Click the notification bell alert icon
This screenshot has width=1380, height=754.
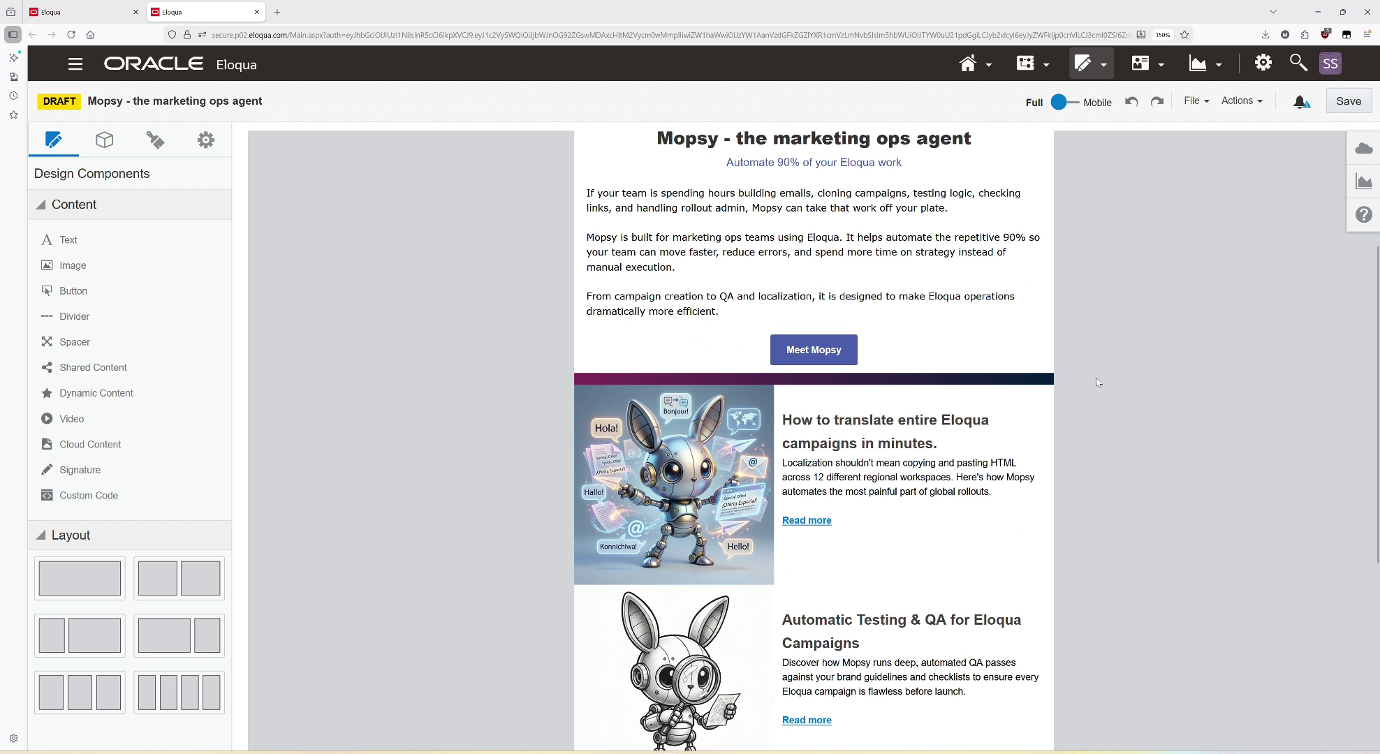pos(1301,102)
